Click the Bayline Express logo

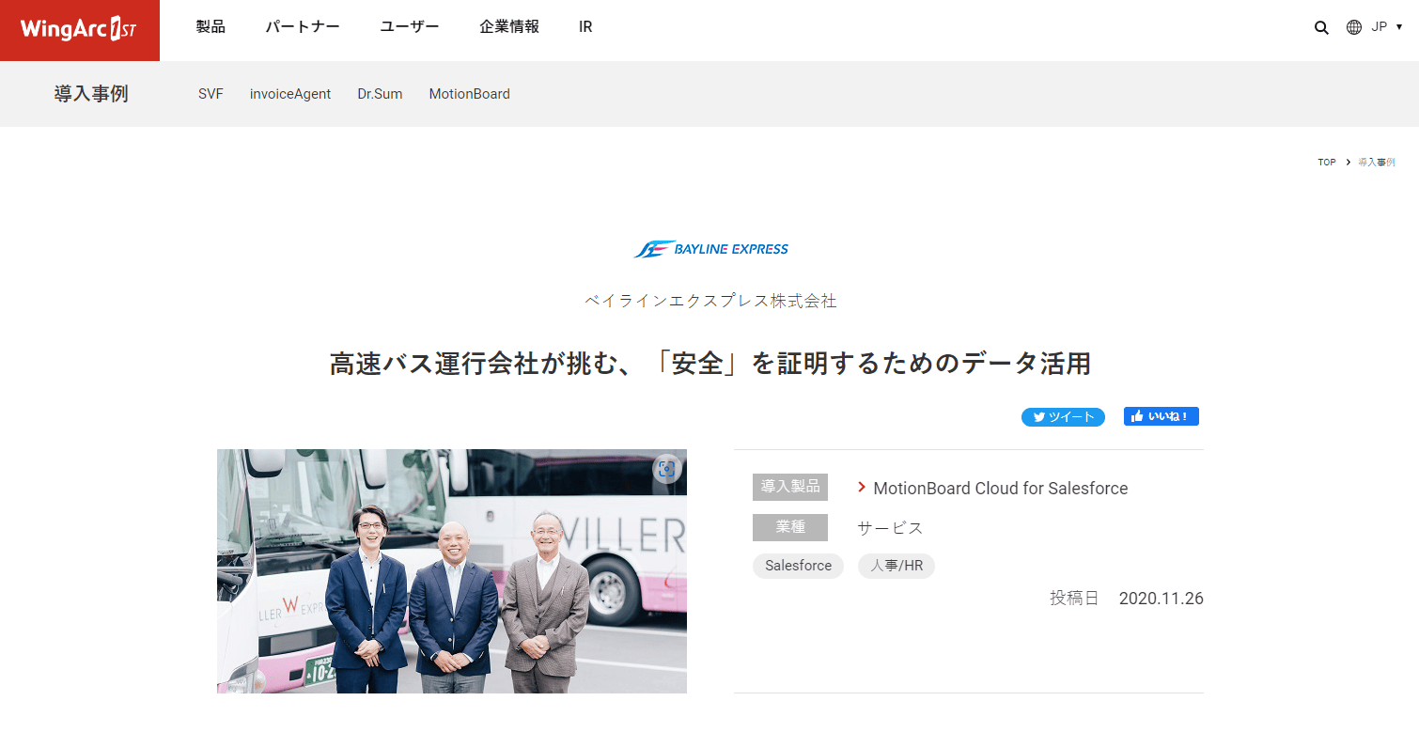tap(710, 249)
